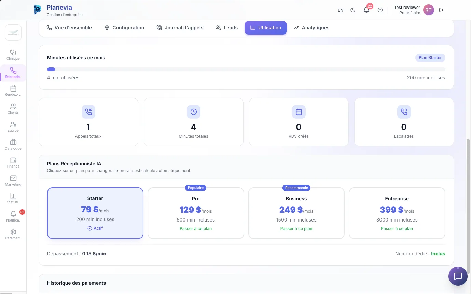The width and height of the screenshot is (471, 294).
Task: Click Passer à ce plan under Pro
Action: pos(196,229)
